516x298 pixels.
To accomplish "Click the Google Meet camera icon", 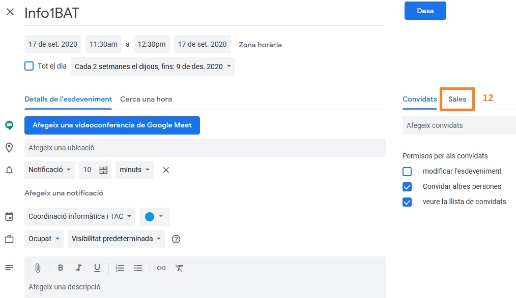I will click(9, 125).
